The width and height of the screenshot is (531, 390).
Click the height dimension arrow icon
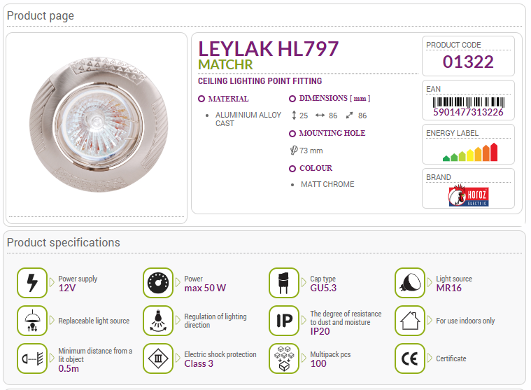point(294,116)
